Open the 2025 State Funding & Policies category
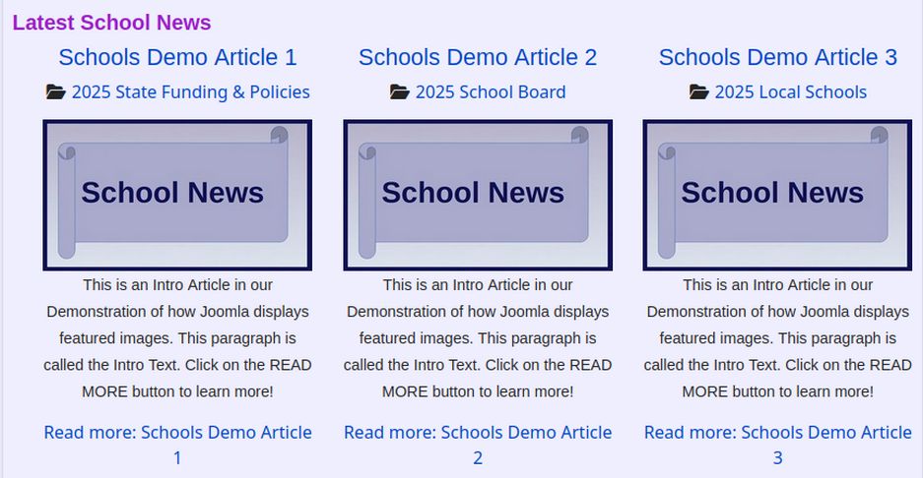 point(190,92)
